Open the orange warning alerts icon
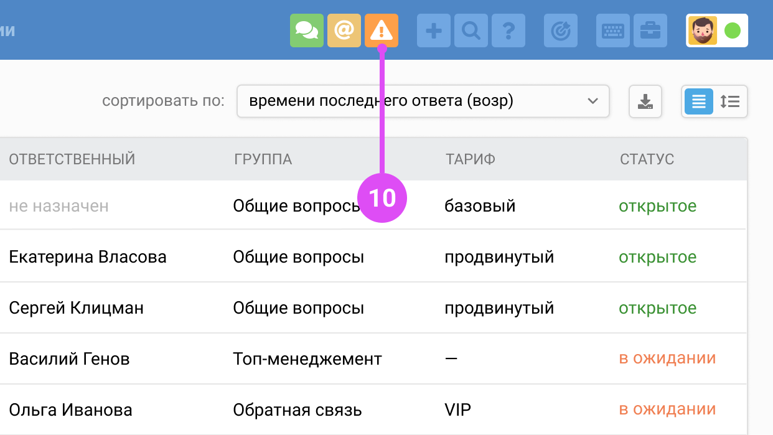The height and width of the screenshot is (435, 773). [381, 30]
